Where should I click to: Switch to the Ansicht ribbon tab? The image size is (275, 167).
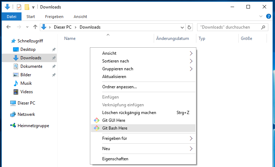coord(80,17)
